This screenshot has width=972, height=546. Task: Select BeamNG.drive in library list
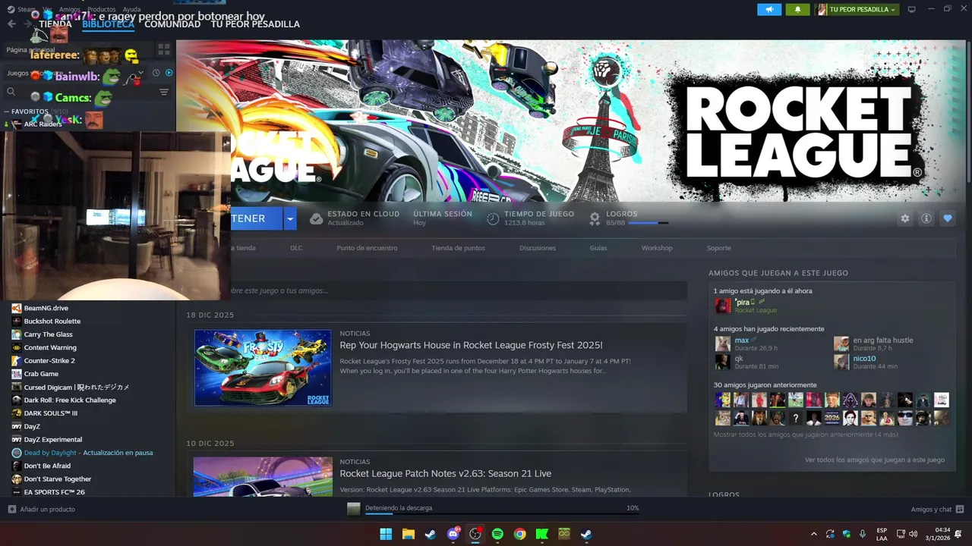(x=46, y=308)
